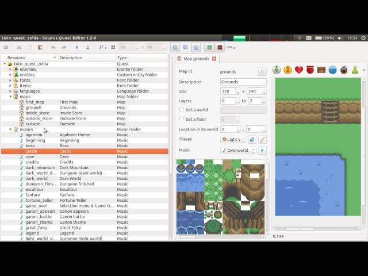Add a destination entity (green down arrow)

(277, 70)
